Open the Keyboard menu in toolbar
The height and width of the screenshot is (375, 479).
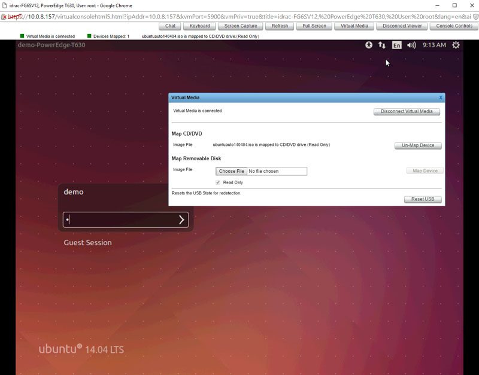point(199,26)
